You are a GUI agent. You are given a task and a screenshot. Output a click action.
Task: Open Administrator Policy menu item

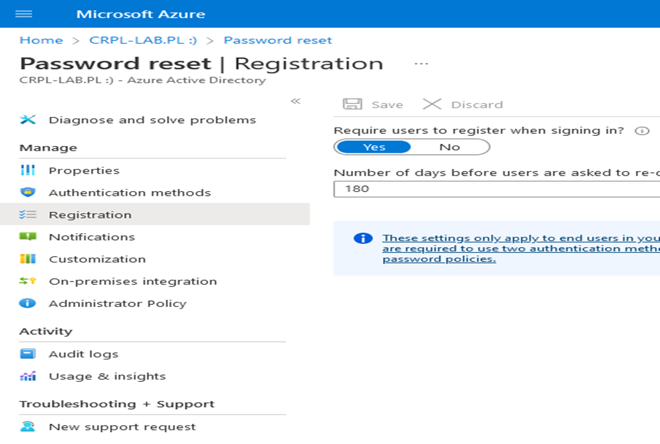pyautogui.click(x=117, y=303)
